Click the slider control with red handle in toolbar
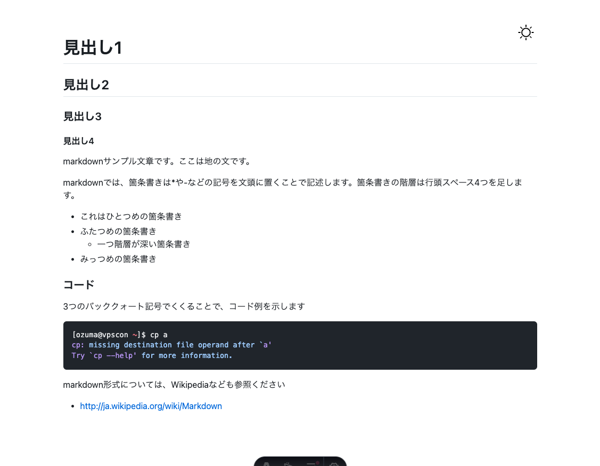Screen dimensions: 600x466 tap(311, 463)
